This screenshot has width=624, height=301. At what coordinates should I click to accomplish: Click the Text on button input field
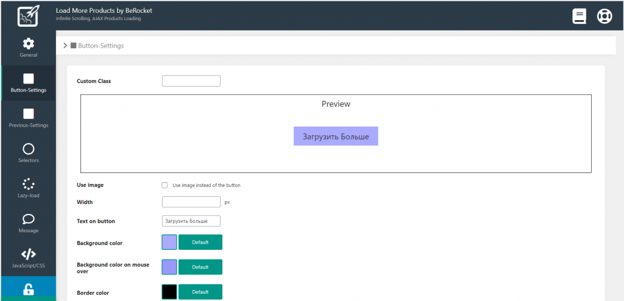pyautogui.click(x=191, y=221)
